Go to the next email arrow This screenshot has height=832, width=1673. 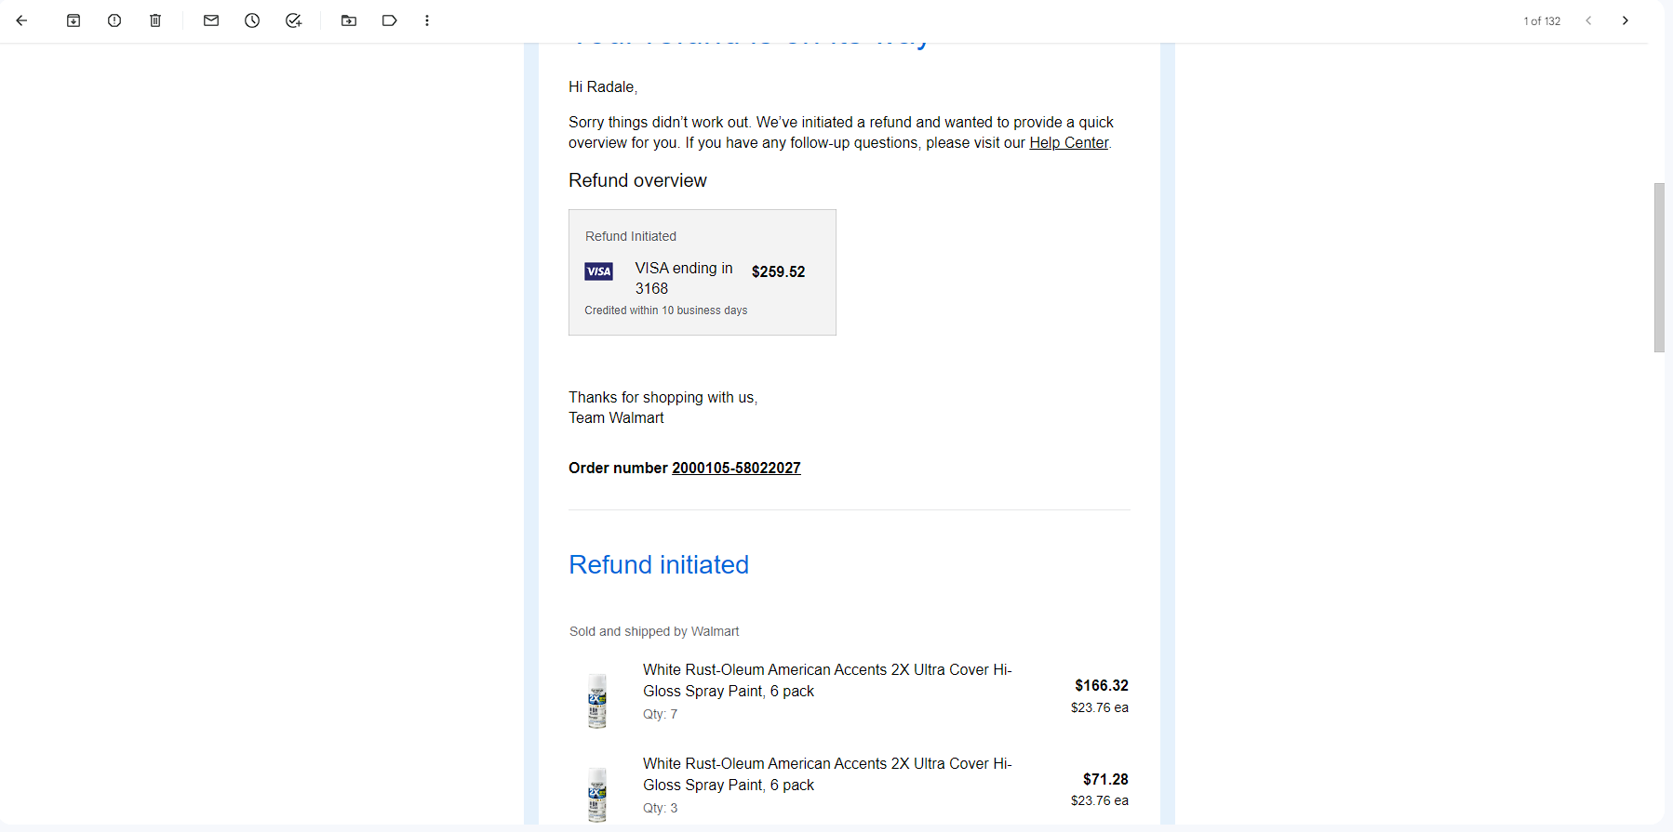(1626, 20)
